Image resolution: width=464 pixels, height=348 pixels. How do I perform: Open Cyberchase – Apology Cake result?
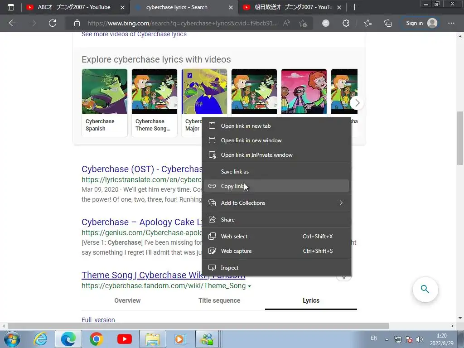pos(142,222)
